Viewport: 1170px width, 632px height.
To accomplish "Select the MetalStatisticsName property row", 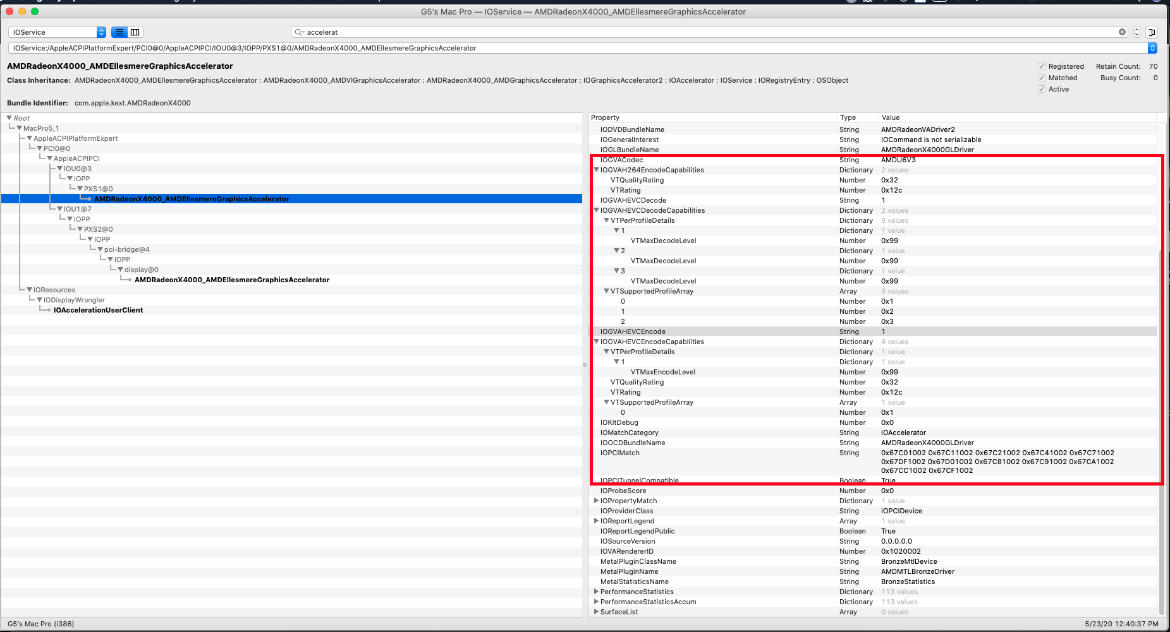I will 873,581.
